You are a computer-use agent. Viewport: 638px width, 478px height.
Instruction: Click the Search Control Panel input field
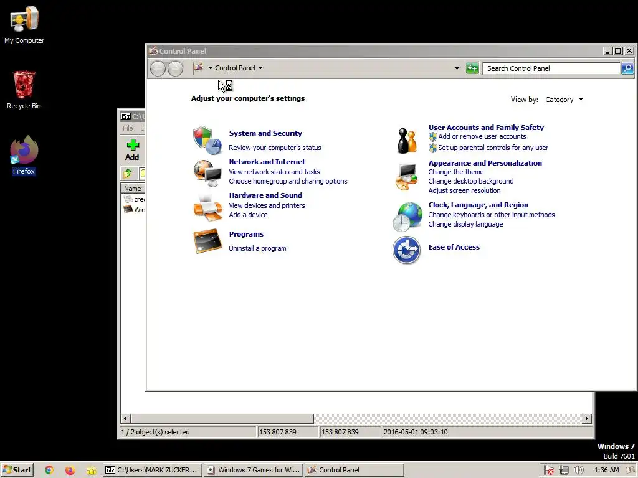[551, 68]
